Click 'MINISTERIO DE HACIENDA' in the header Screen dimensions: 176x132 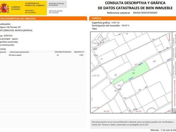click(x=30, y=12)
